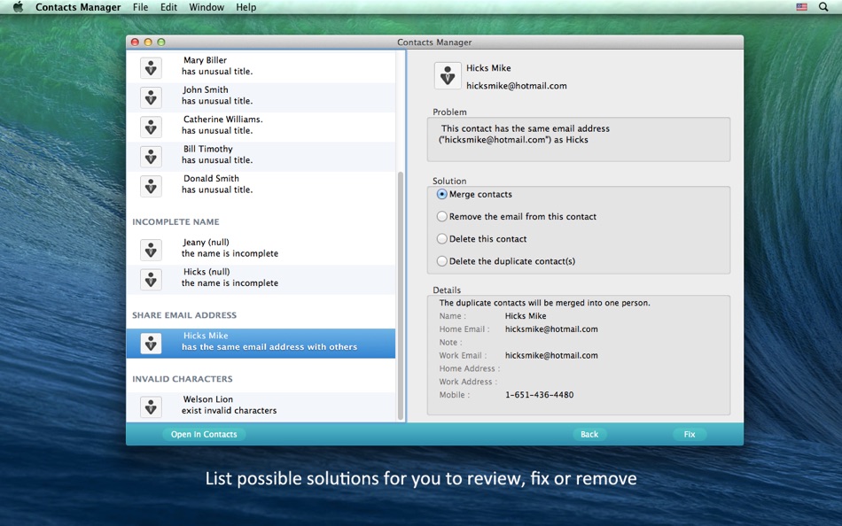Click the avatar icon beside Welson Lion
This screenshot has width=842, height=526.
[151, 406]
